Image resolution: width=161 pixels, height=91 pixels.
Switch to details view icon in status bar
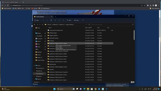point(132,82)
